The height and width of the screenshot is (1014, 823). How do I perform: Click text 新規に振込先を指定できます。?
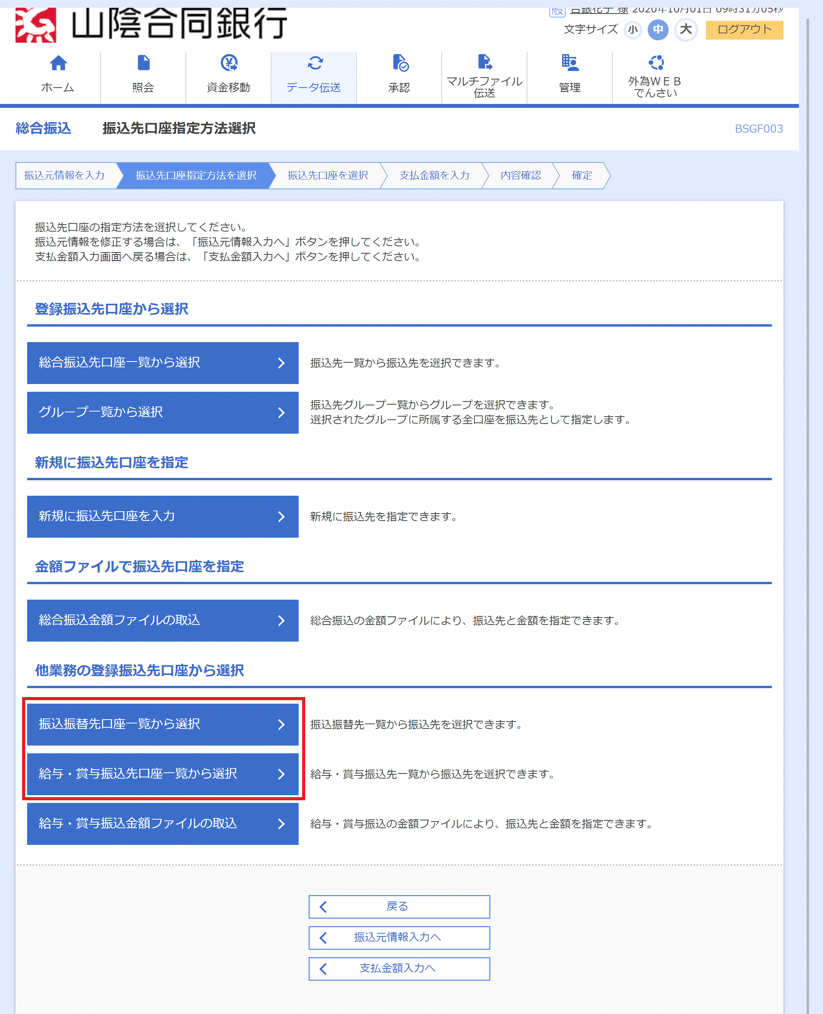click(384, 516)
